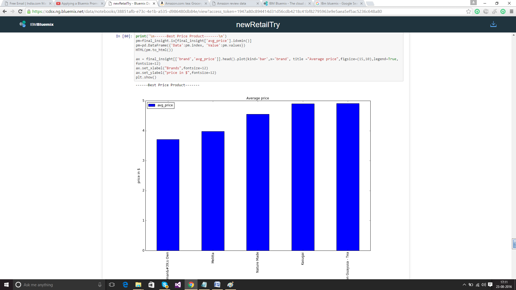Screen dimensions: 516x290
Task: Go back to the previous page
Action: (x=5, y=11)
